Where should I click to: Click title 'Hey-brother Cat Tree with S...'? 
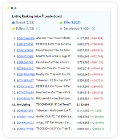(54, 92)
